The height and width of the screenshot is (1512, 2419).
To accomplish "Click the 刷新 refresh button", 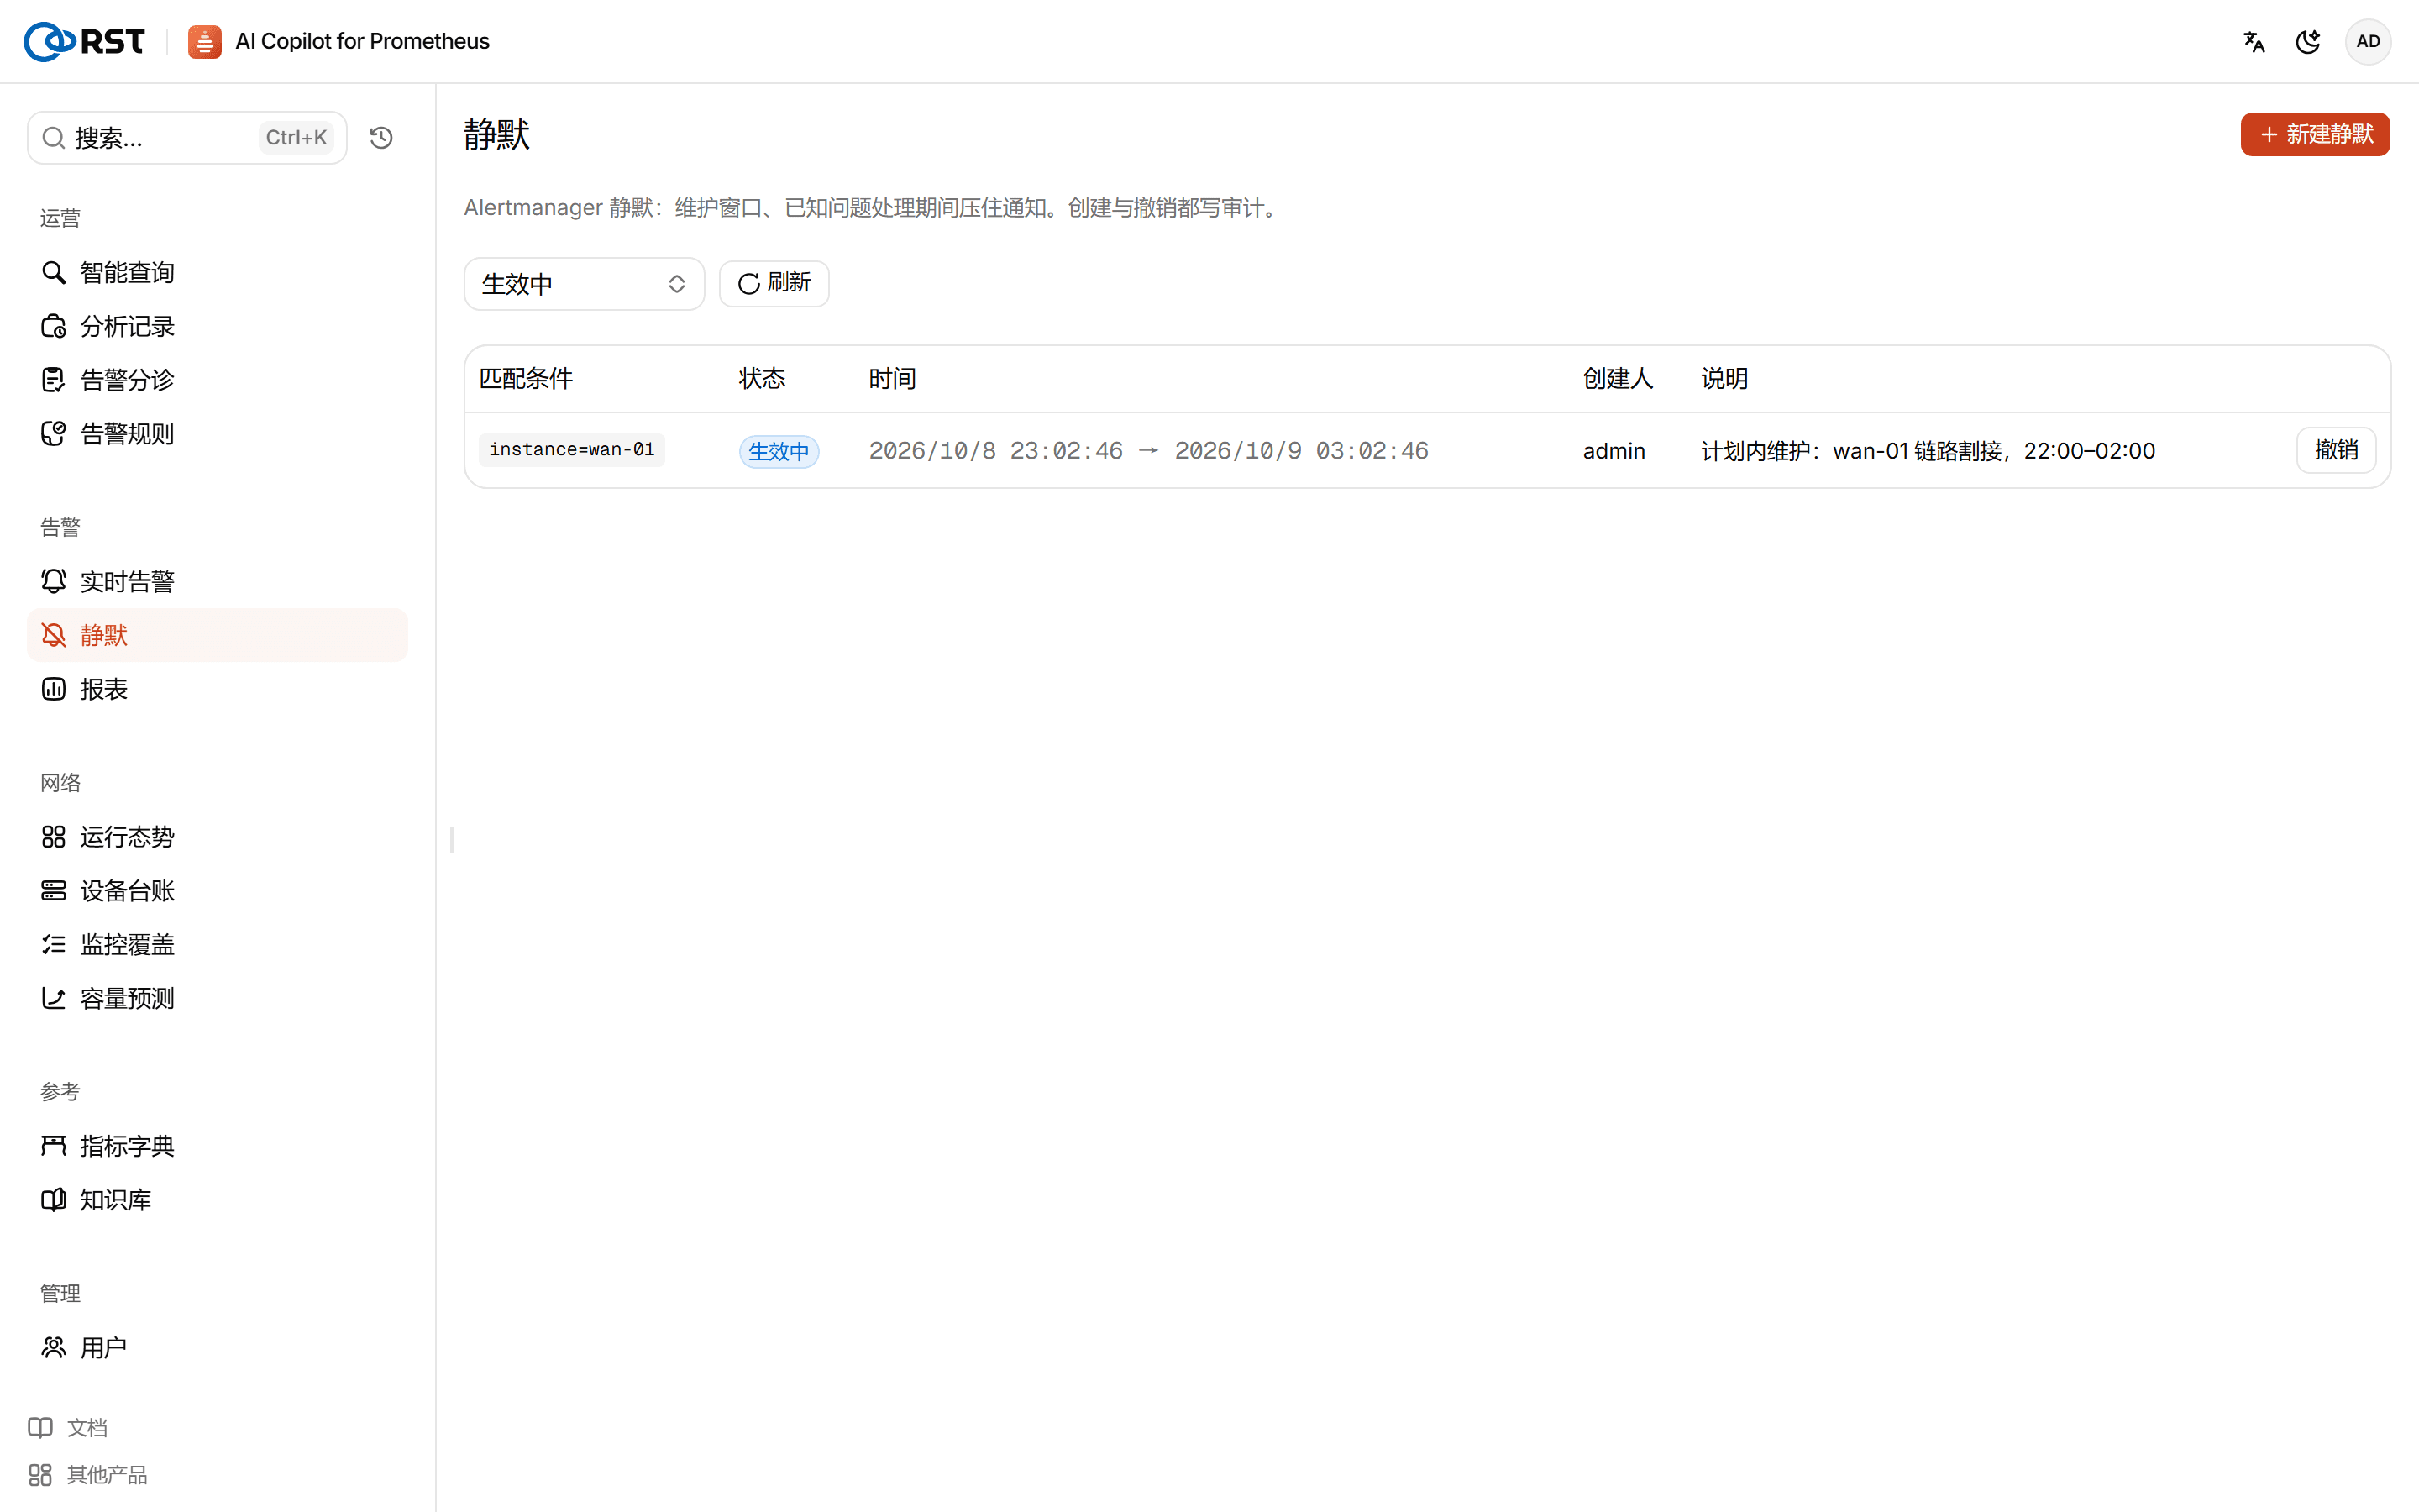I will click(x=774, y=283).
